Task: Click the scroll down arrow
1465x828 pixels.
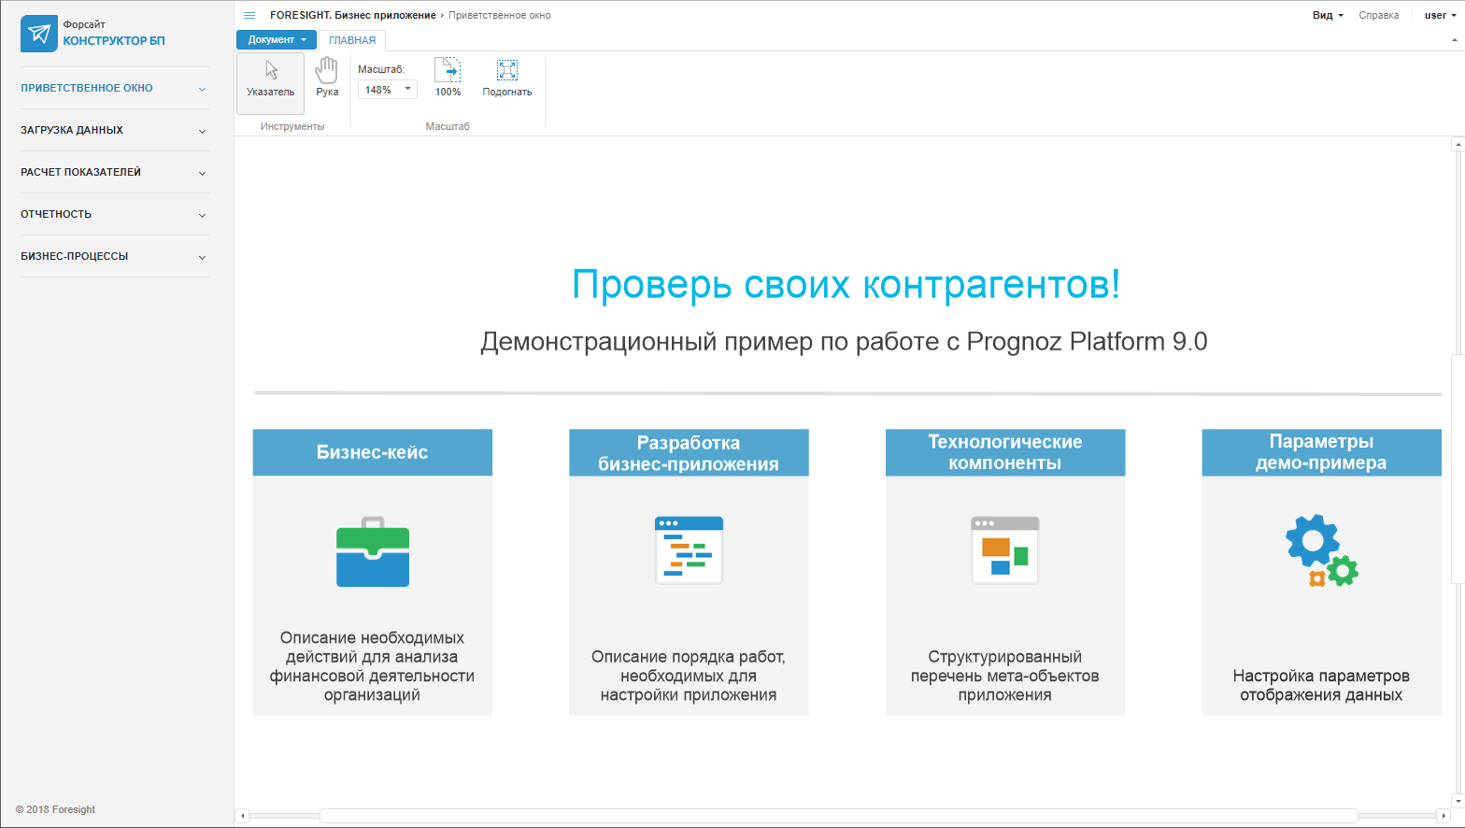Action: (1458, 801)
